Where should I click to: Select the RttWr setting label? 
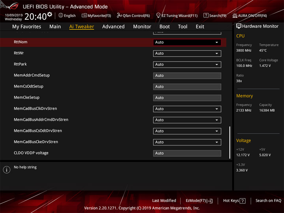pos(19,53)
